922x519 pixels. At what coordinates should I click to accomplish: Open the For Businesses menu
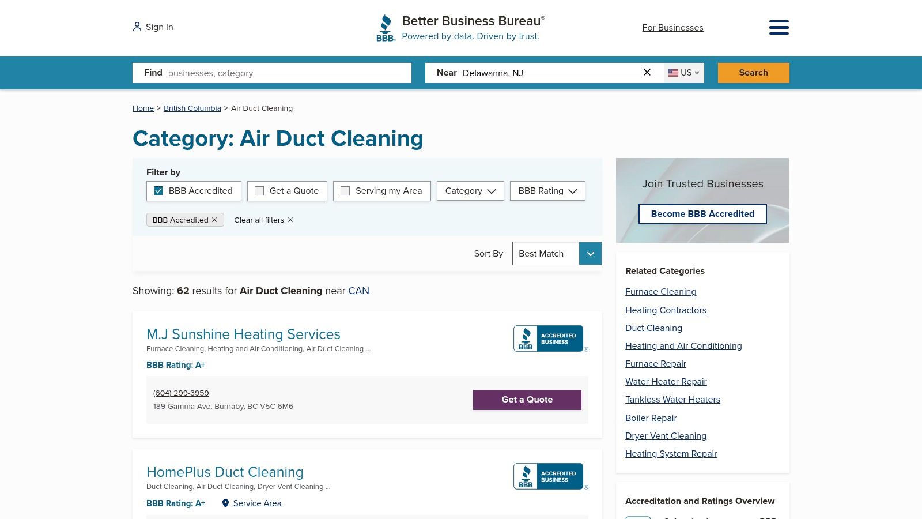(x=672, y=27)
